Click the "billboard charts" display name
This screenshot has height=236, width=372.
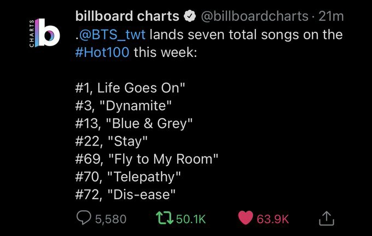[x=127, y=16]
